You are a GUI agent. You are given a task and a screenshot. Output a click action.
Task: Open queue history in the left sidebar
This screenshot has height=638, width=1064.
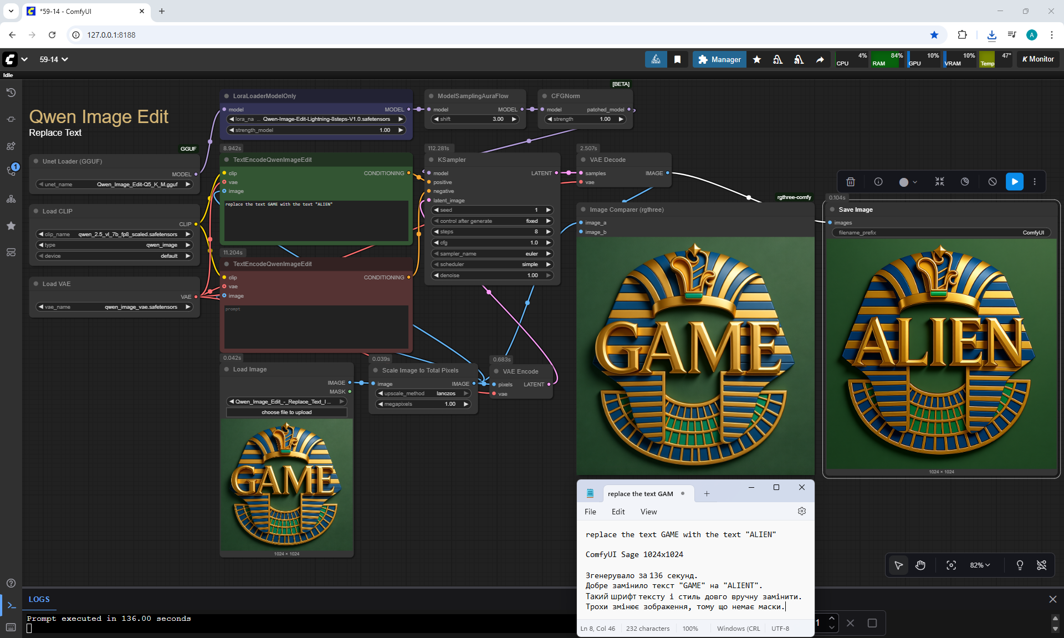pyautogui.click(x=11, y=93)
